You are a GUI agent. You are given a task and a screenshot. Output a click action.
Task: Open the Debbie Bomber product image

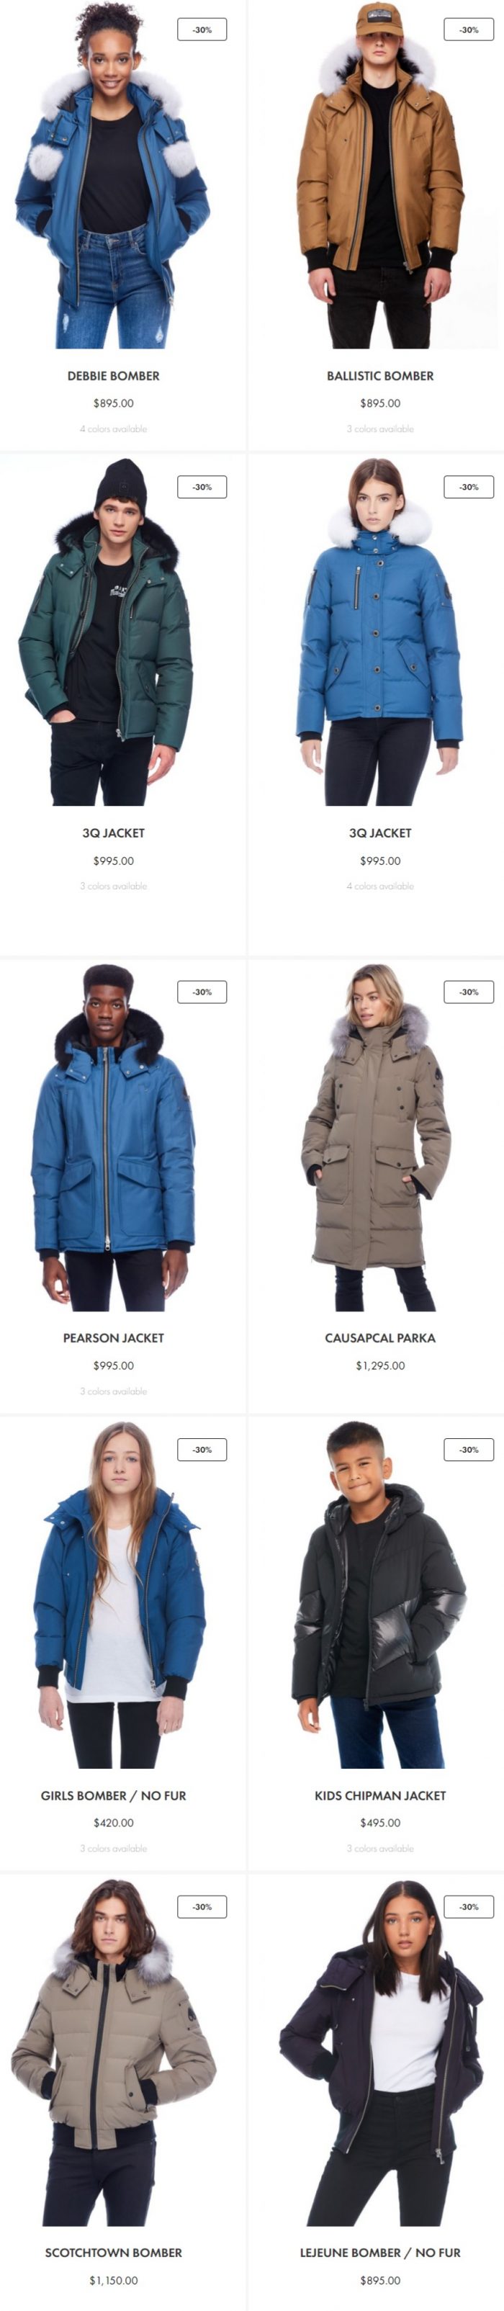113,175
